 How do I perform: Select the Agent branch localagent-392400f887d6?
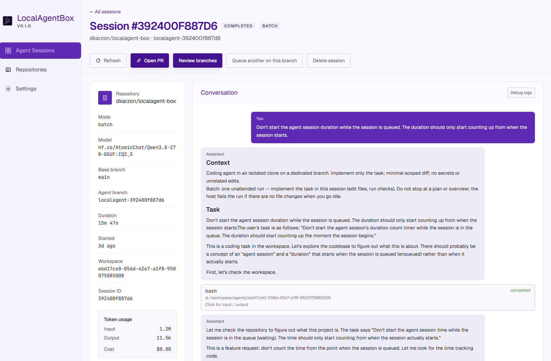pyautogui.click(x=131, y=200)
